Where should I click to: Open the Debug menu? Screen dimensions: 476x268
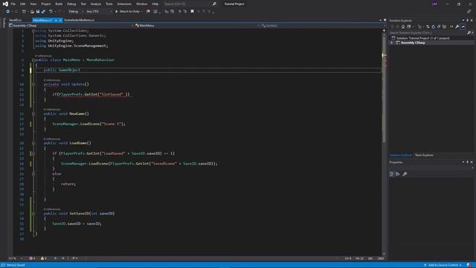pyautogui.click(x=71, y=4)
